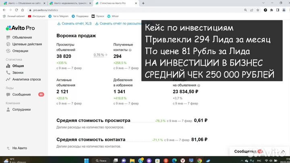The width and height of the screenshot is (290, 163).
Task: Click the 294 contacts value
Action: [x=118, y=56]
